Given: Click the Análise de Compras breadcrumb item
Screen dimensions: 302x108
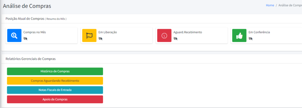Looking at the screenshot, I should (x=290, y=5).
